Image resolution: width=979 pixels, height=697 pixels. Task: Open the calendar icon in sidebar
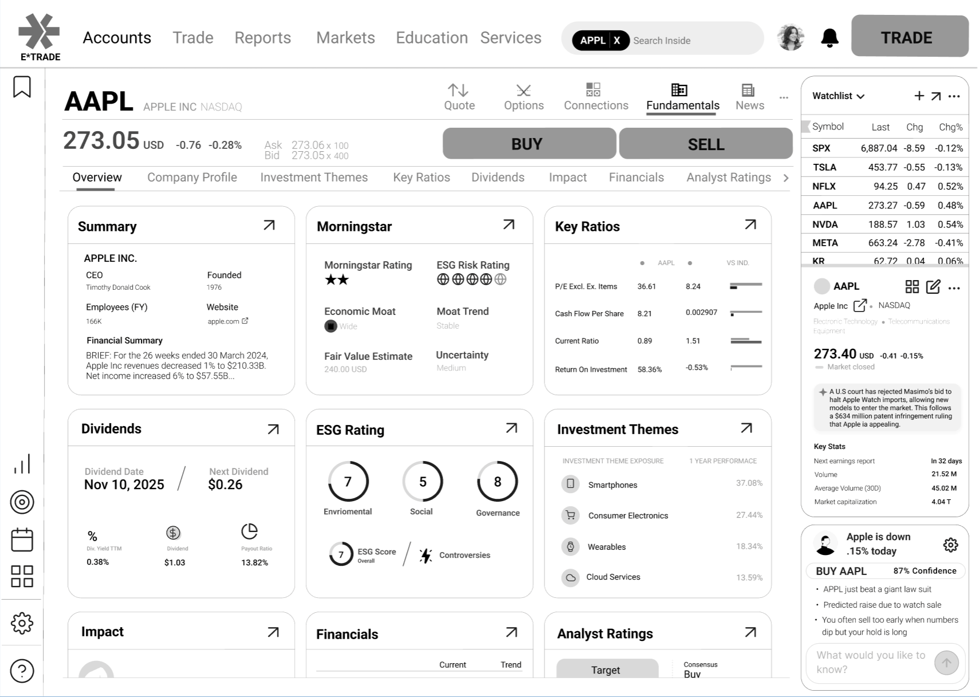(22, 540)
